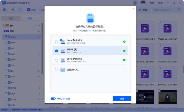
Task: Check the people_f...t_p3.mp4 checkbox
Action: [x=159, y=68]
